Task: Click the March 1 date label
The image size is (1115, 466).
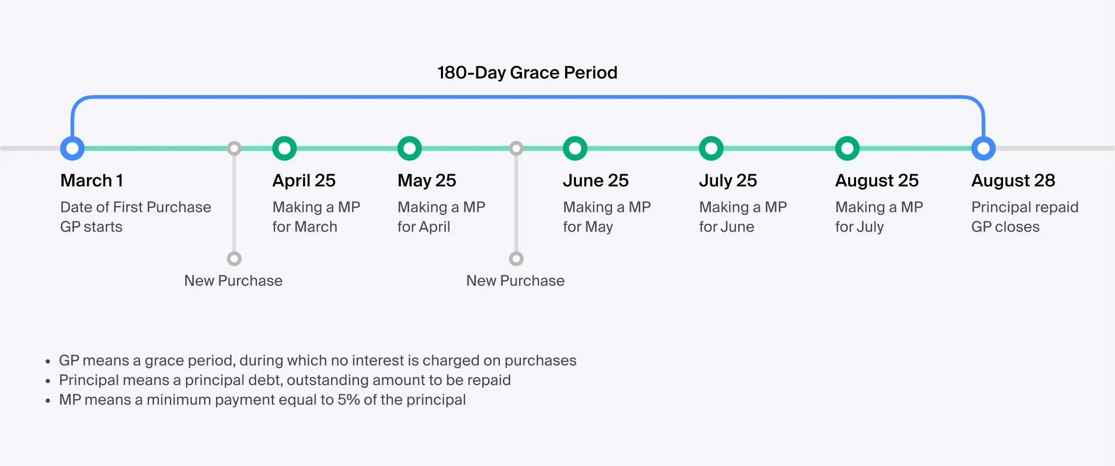Action: (92, 181)
